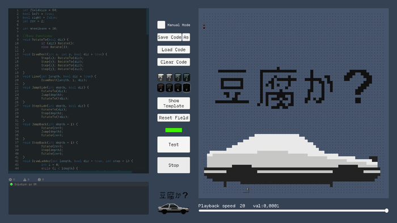The image size is (397, 223).
Task: Click the drawn car roof on canvas
Action: (x=277, y=143)
